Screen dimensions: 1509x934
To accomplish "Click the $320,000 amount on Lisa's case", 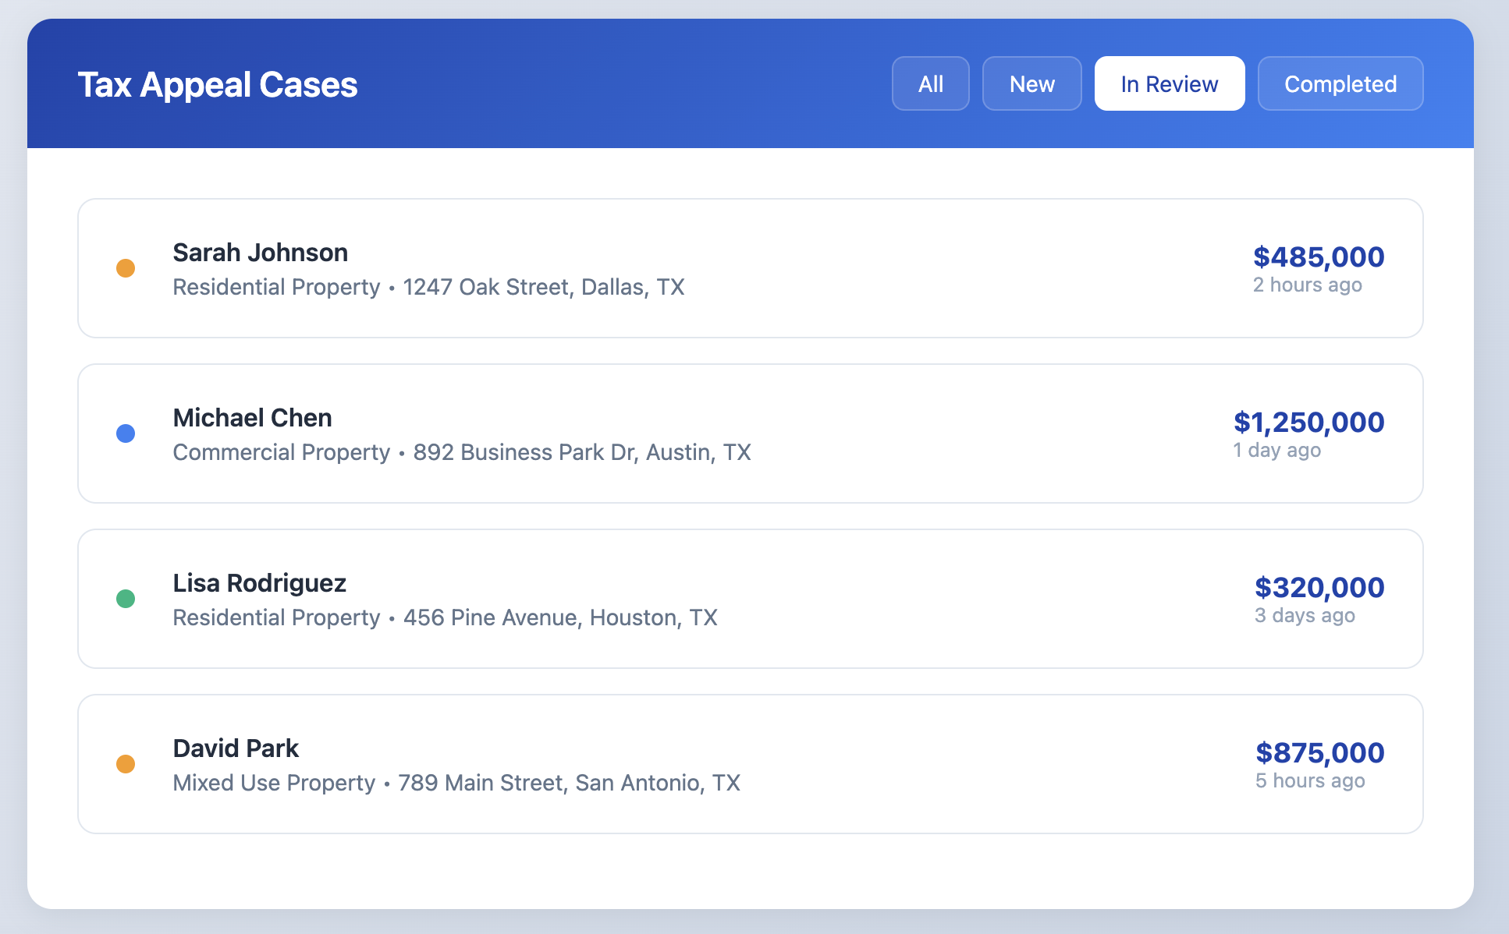I will [1320, 587].
